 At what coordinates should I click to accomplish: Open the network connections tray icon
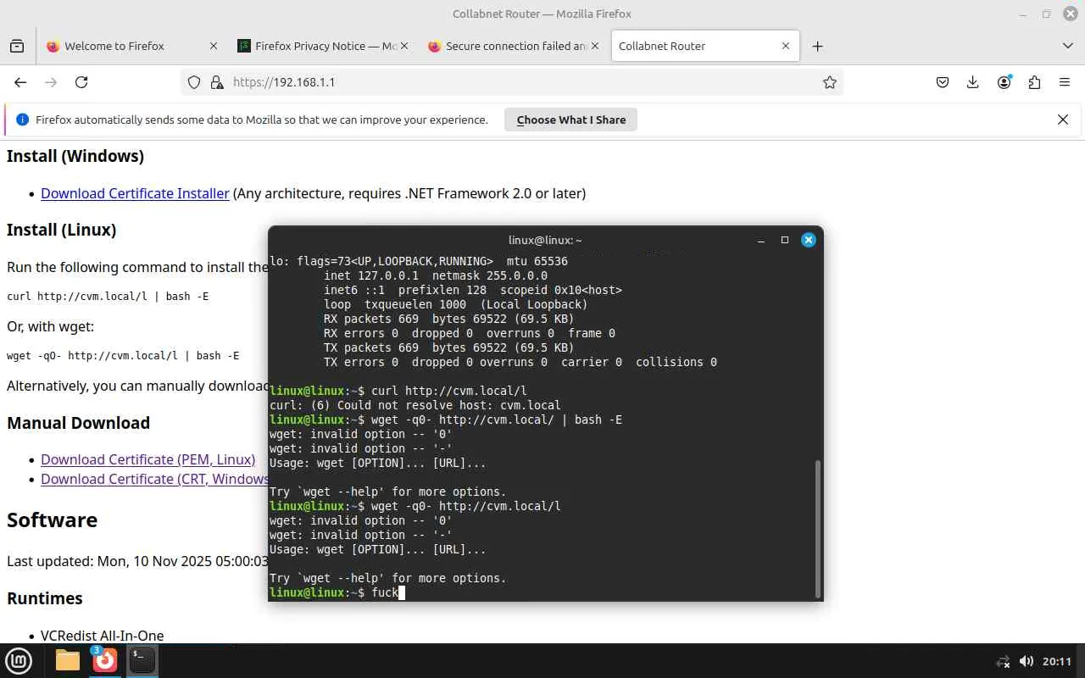pyautogui.click(x=1003, y=661)
